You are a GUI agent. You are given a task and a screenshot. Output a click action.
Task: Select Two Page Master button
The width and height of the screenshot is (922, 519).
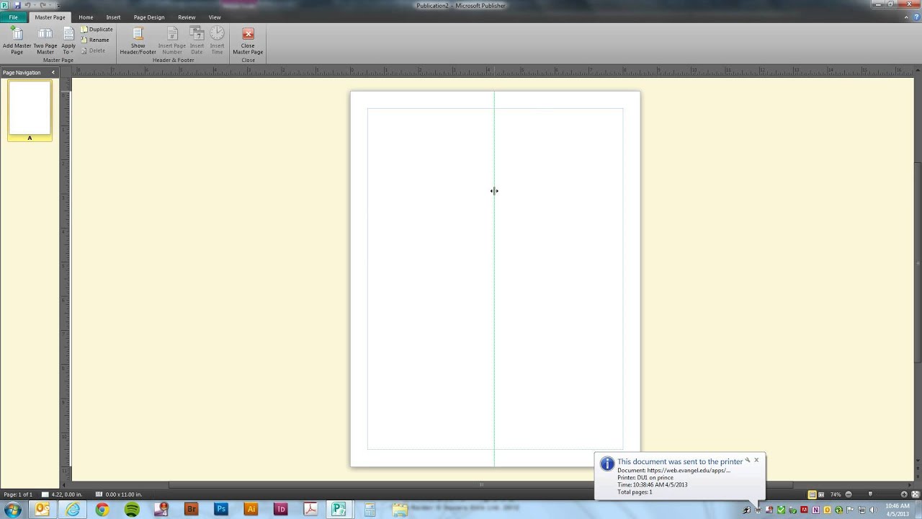click(45, 41)
